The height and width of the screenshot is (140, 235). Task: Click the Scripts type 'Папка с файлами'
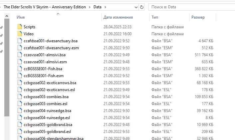coord(167,27)
